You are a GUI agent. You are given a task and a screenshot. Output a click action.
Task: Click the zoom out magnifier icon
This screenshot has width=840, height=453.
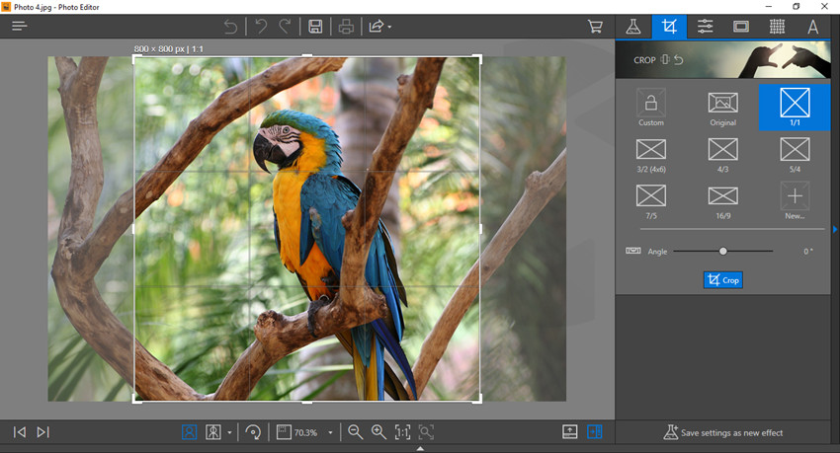click(355, 432)
